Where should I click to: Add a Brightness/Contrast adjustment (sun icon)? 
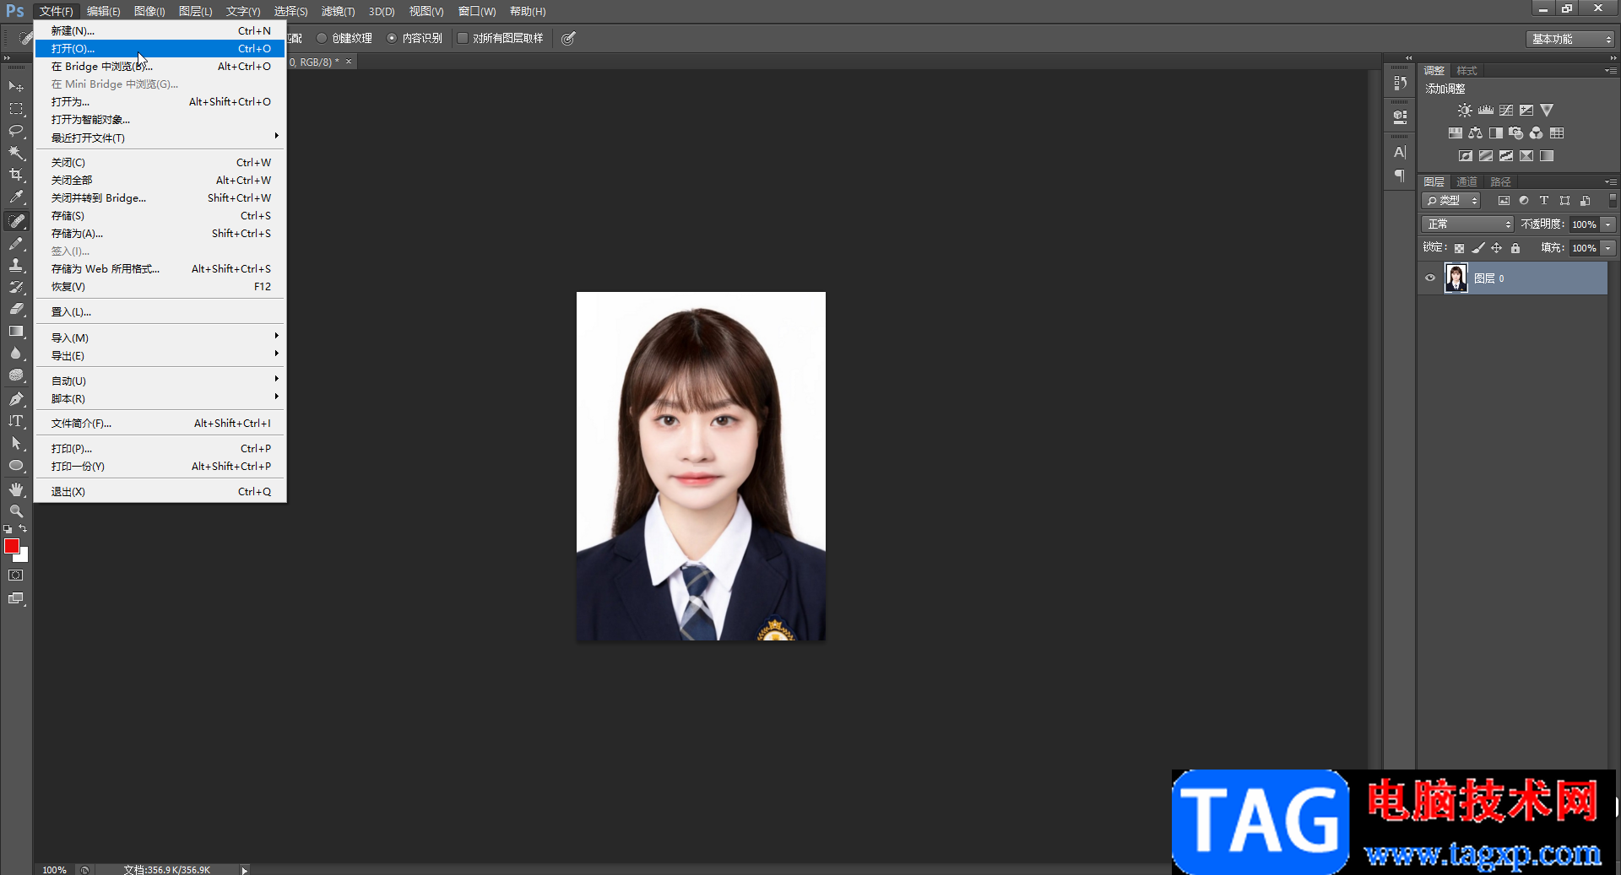(x=1465, y=111)
